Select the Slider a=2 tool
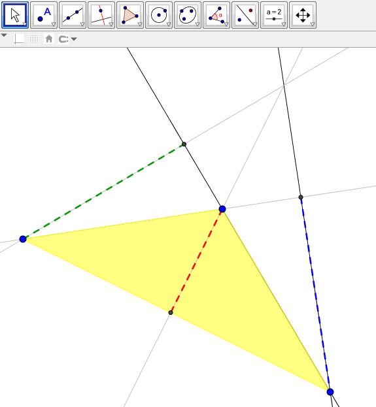The width and height of the screenshot is (376, 407). (274, 15)
